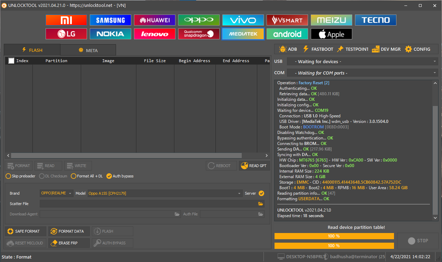Toggle the DL Checksum option
Screen dimensions: 442x262
click(53, 176)
